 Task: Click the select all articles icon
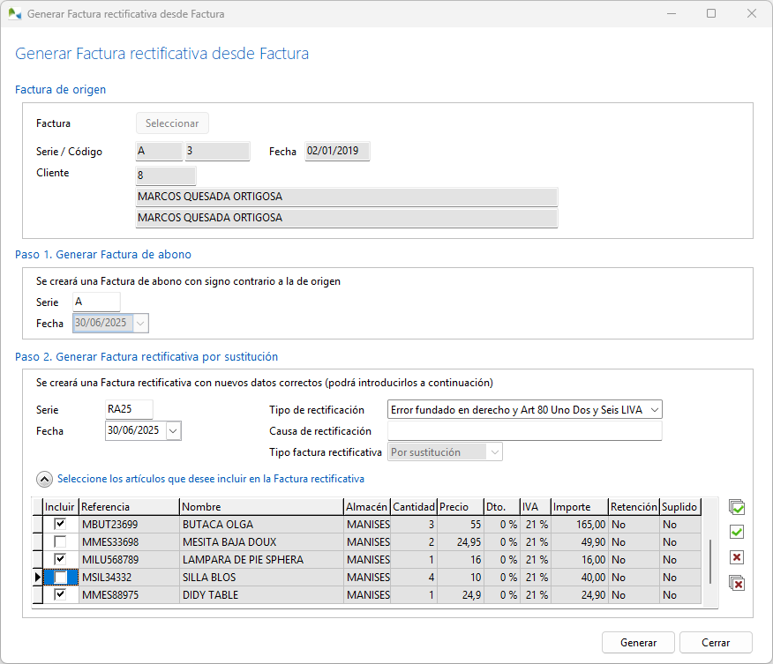(737, 507)
